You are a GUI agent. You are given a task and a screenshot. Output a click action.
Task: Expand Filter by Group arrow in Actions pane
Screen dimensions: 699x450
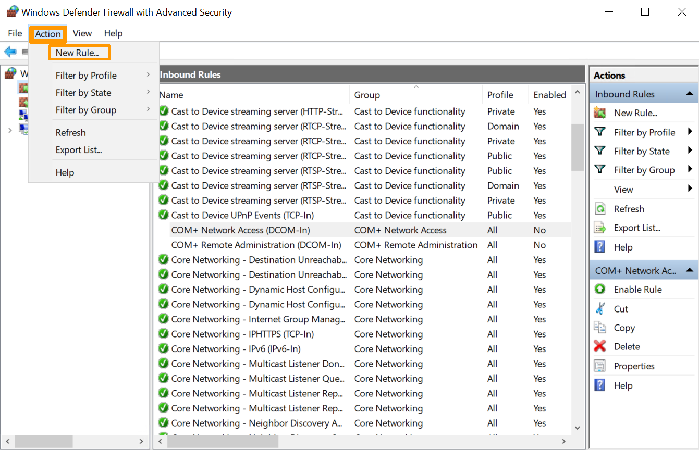[x=690, y=170]
